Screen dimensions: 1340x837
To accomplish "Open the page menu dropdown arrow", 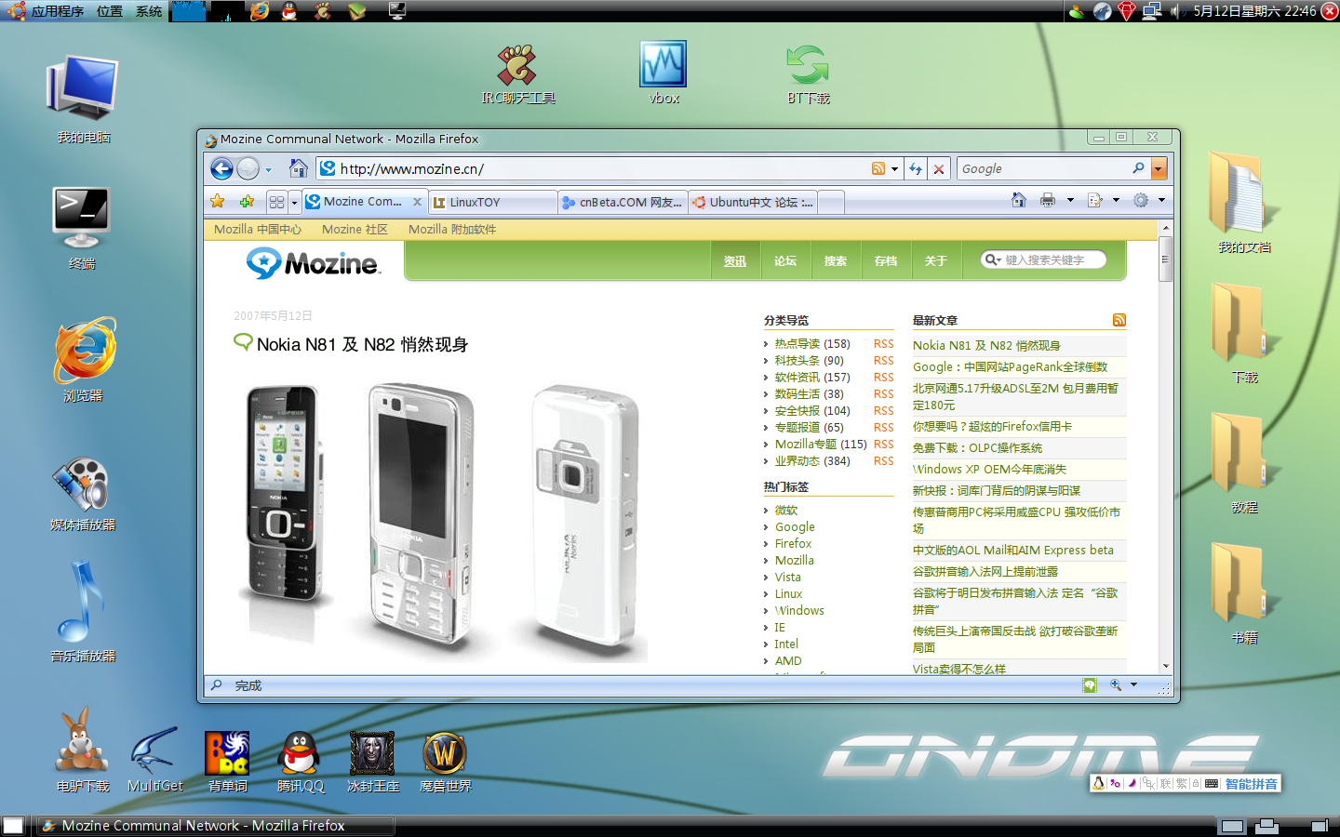I will coord(1116,200).
